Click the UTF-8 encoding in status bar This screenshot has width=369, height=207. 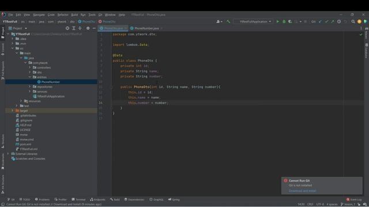(x=320, y=205)
